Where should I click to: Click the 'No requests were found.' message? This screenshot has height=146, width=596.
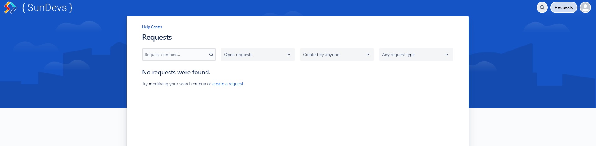click(x=176, y=72)
